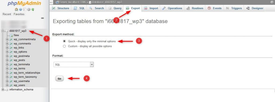Click wp_posts table icon

tap(11, 60)
